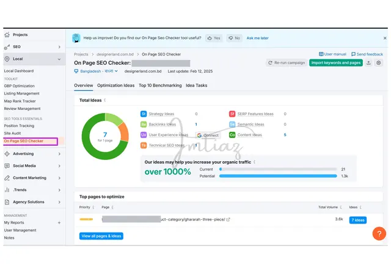Click the Total Volume info icon

341,207
